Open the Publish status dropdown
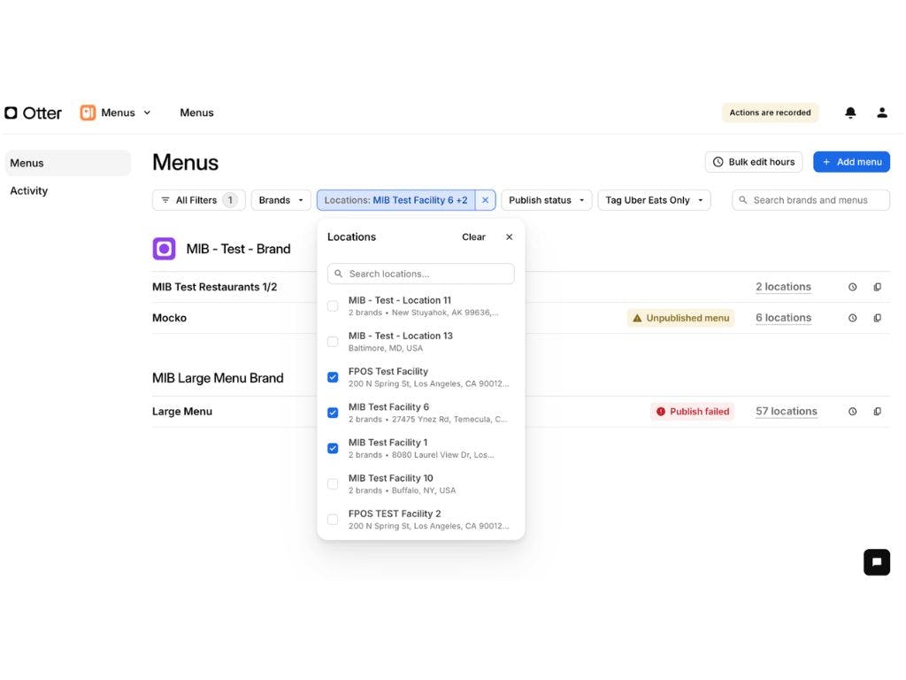 (547, 200)
